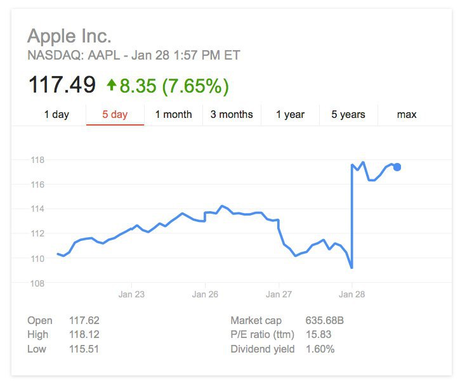Click the Open price 117.62
The height and width of the screenshot is (383, 460).
[84, 321]
